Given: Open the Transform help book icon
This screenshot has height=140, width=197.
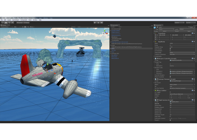Looking at the screenshot, I should click(192, 33).
